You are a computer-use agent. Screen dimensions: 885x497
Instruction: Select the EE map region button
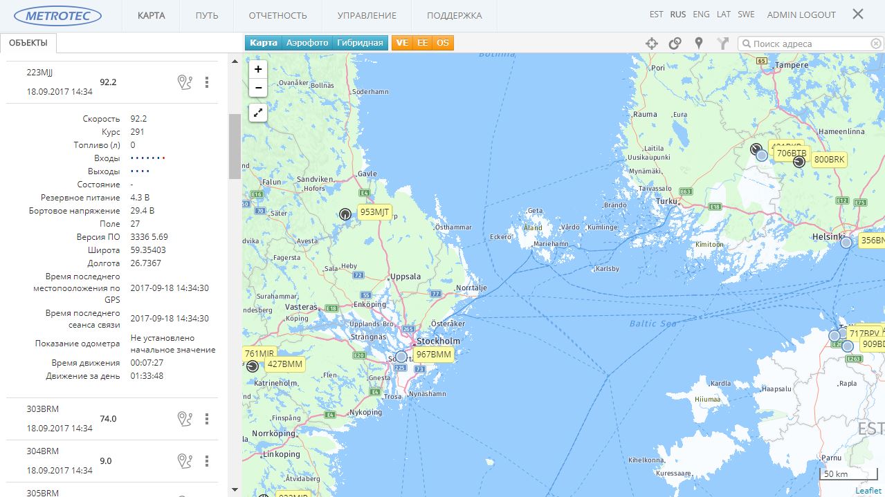(x=422, y=43)
